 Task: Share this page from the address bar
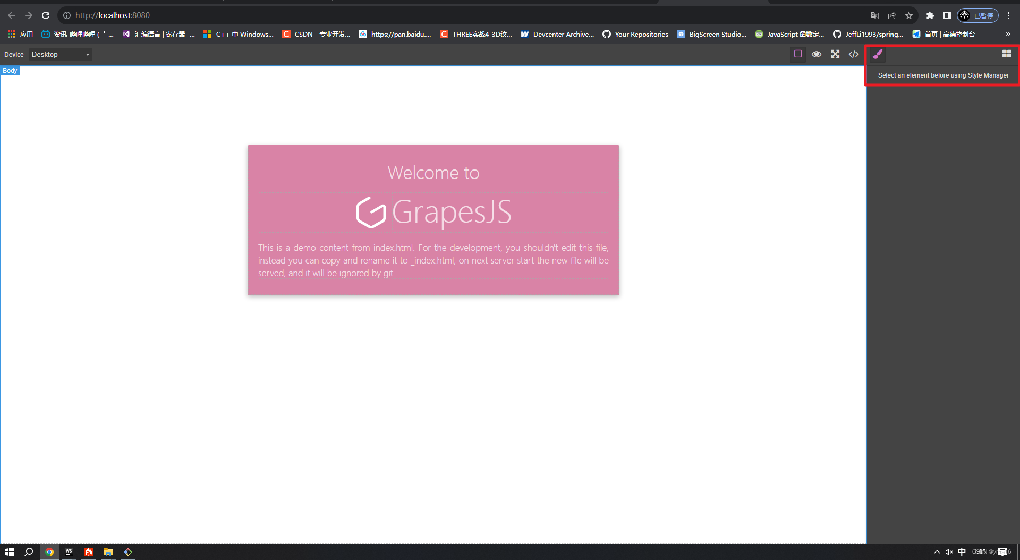pos(892,15)
